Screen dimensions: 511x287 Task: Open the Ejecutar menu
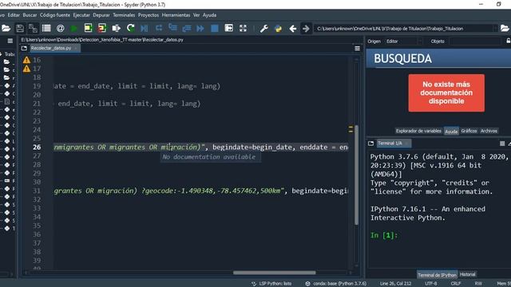81,15
